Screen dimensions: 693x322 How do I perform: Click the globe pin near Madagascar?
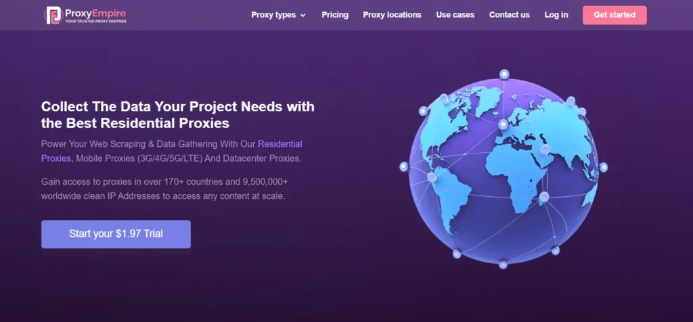click(543, 197)
